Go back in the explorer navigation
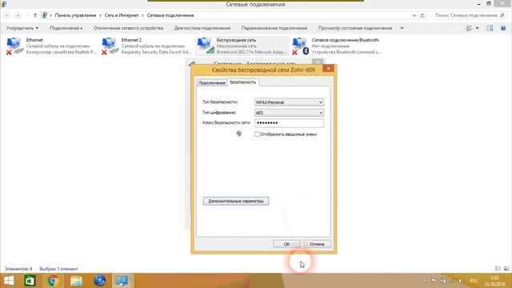Screen dimensions: 512x288 7,15
